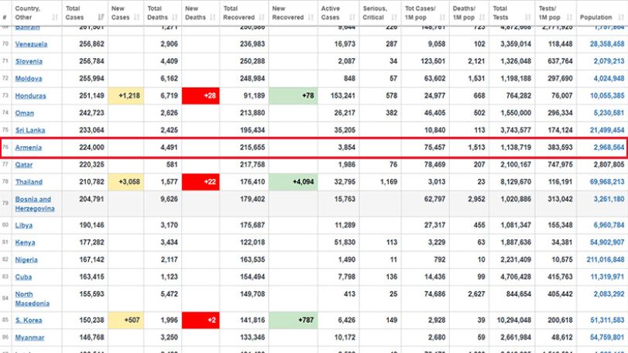The height and width of the screenshot is (353, 628).
Task: Click the # rank column header
Action: click(x=5, y=17)
